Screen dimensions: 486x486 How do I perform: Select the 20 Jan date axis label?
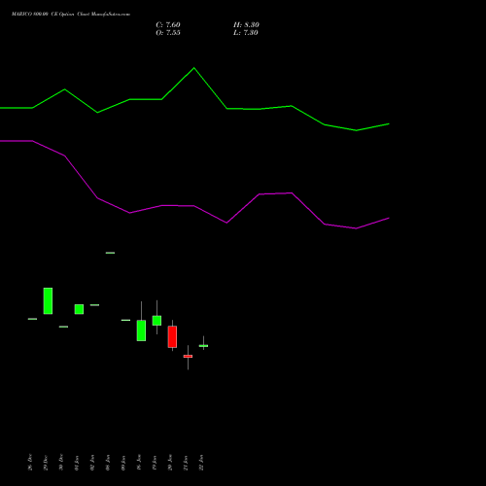point(170,463)
